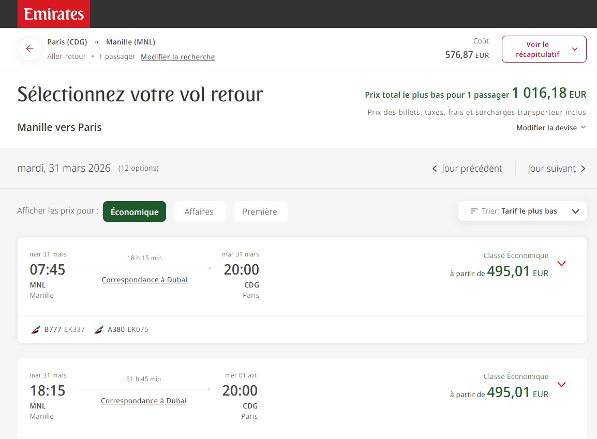
Task: Click the red back arrow button
Action: coord(29,49)
